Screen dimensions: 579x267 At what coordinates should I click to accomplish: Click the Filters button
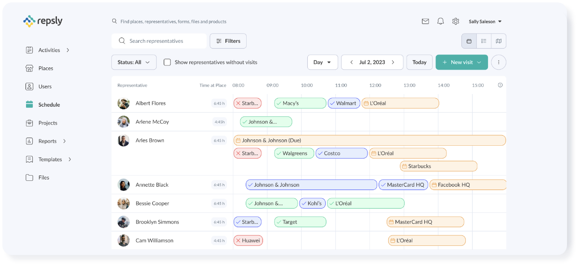coord(228,41)
